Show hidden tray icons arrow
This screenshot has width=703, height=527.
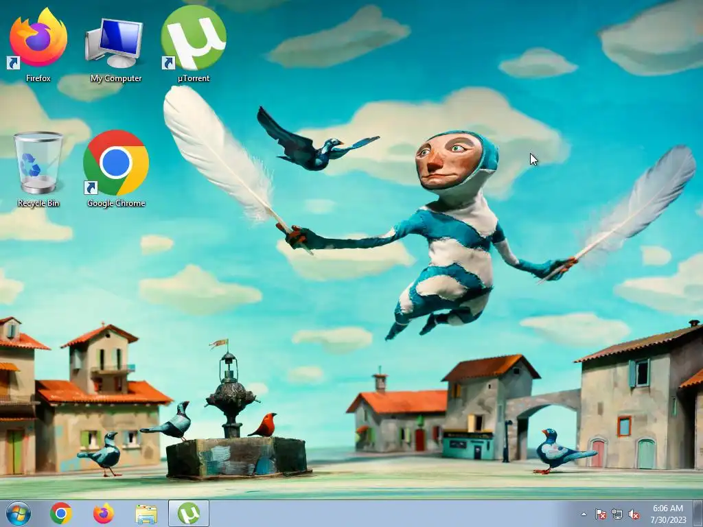(584, 515)
